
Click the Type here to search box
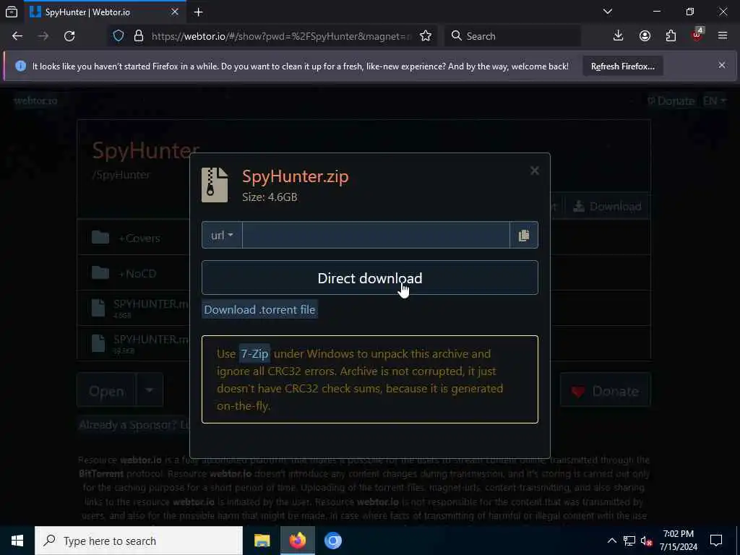point(139,541)
